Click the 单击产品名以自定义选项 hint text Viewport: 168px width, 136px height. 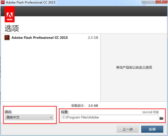point(134,67)
